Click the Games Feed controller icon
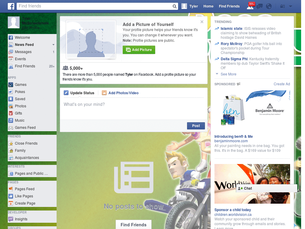The width and height of the screenshot is (305, 229). click(11, 128)
